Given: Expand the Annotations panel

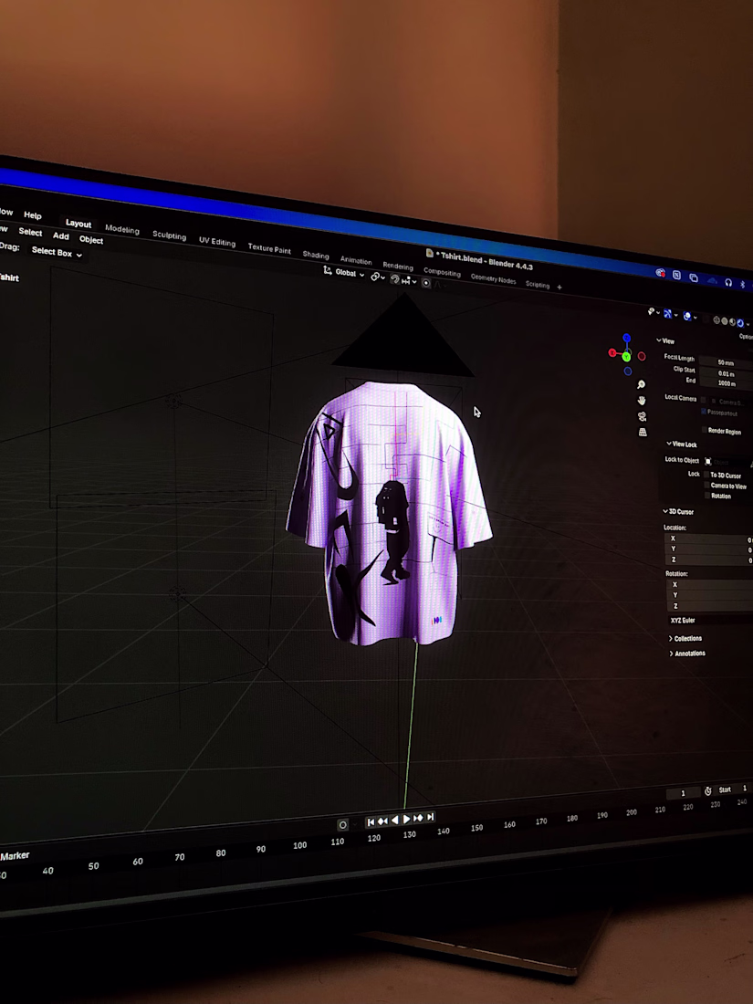Looking at the screenshot, I should click(x=687, y=654).
